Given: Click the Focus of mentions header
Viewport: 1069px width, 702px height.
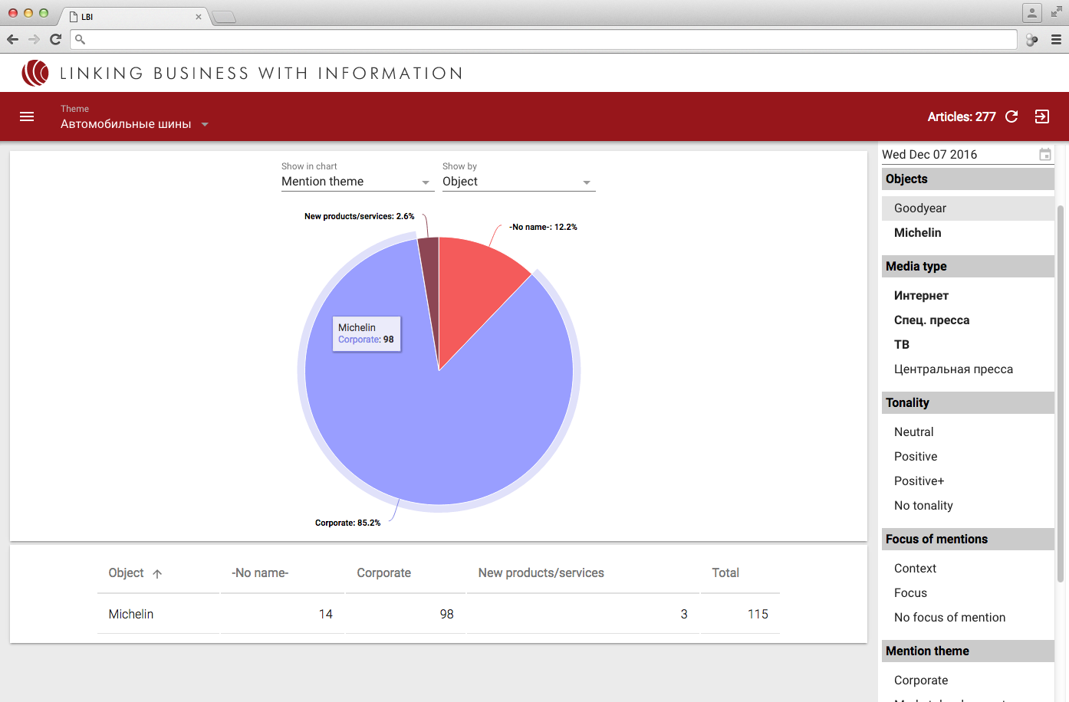Looking at the screenshot, I should coord(968,539).
